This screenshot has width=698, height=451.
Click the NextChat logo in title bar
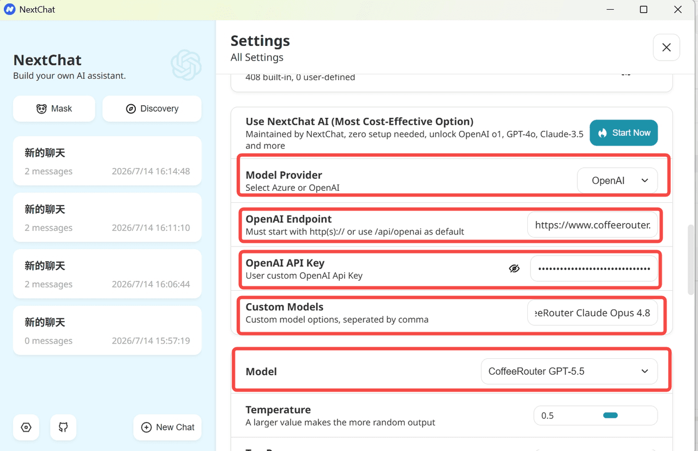click(x=9, y=9)
